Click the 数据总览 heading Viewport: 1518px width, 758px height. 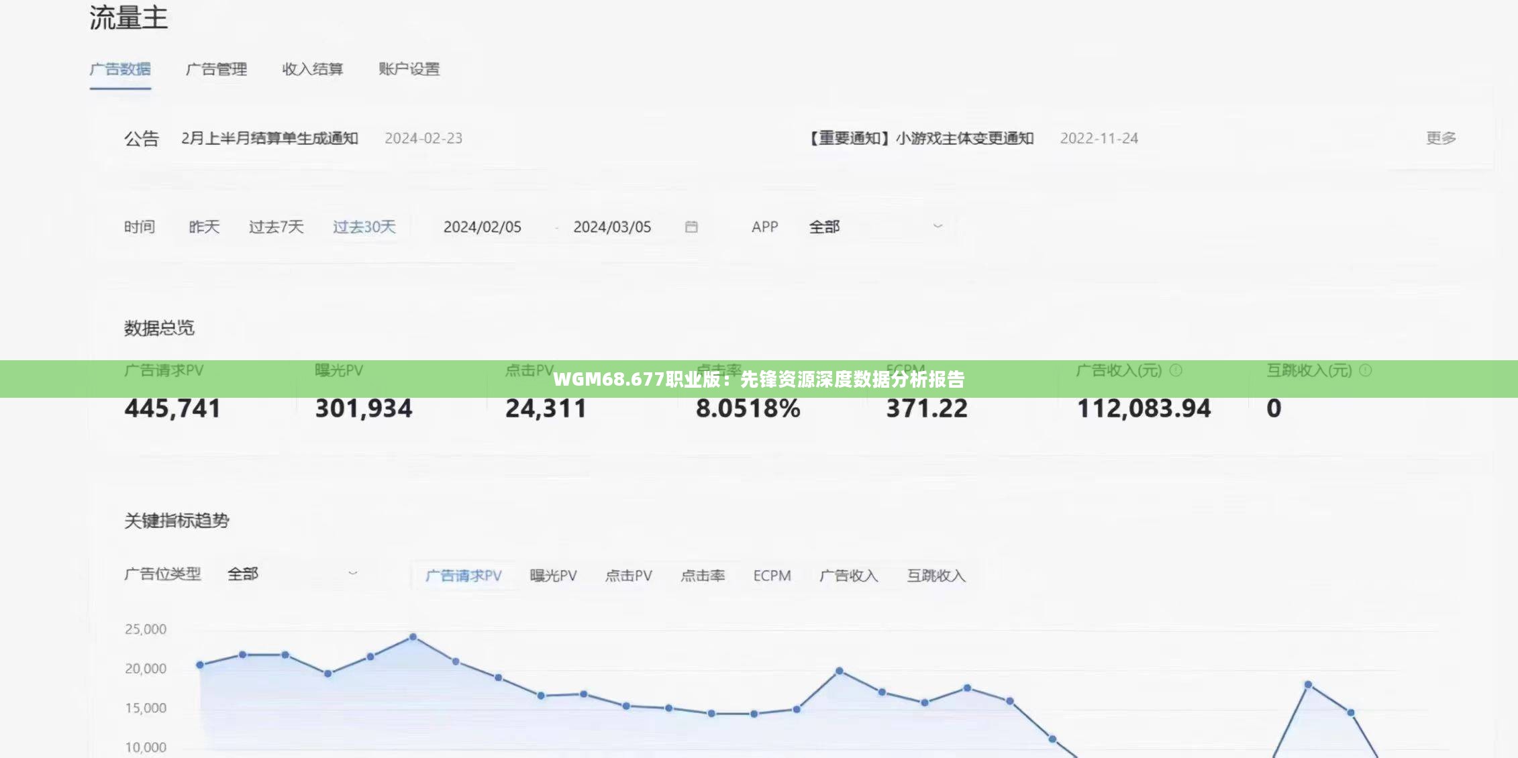tap(159, 328)
